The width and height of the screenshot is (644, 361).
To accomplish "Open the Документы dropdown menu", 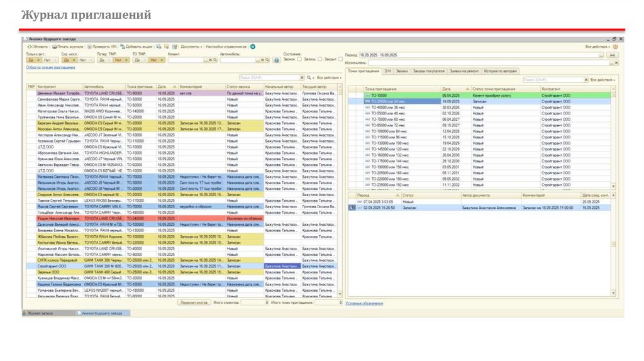I will pyautogui.click(x=191, y=47).
